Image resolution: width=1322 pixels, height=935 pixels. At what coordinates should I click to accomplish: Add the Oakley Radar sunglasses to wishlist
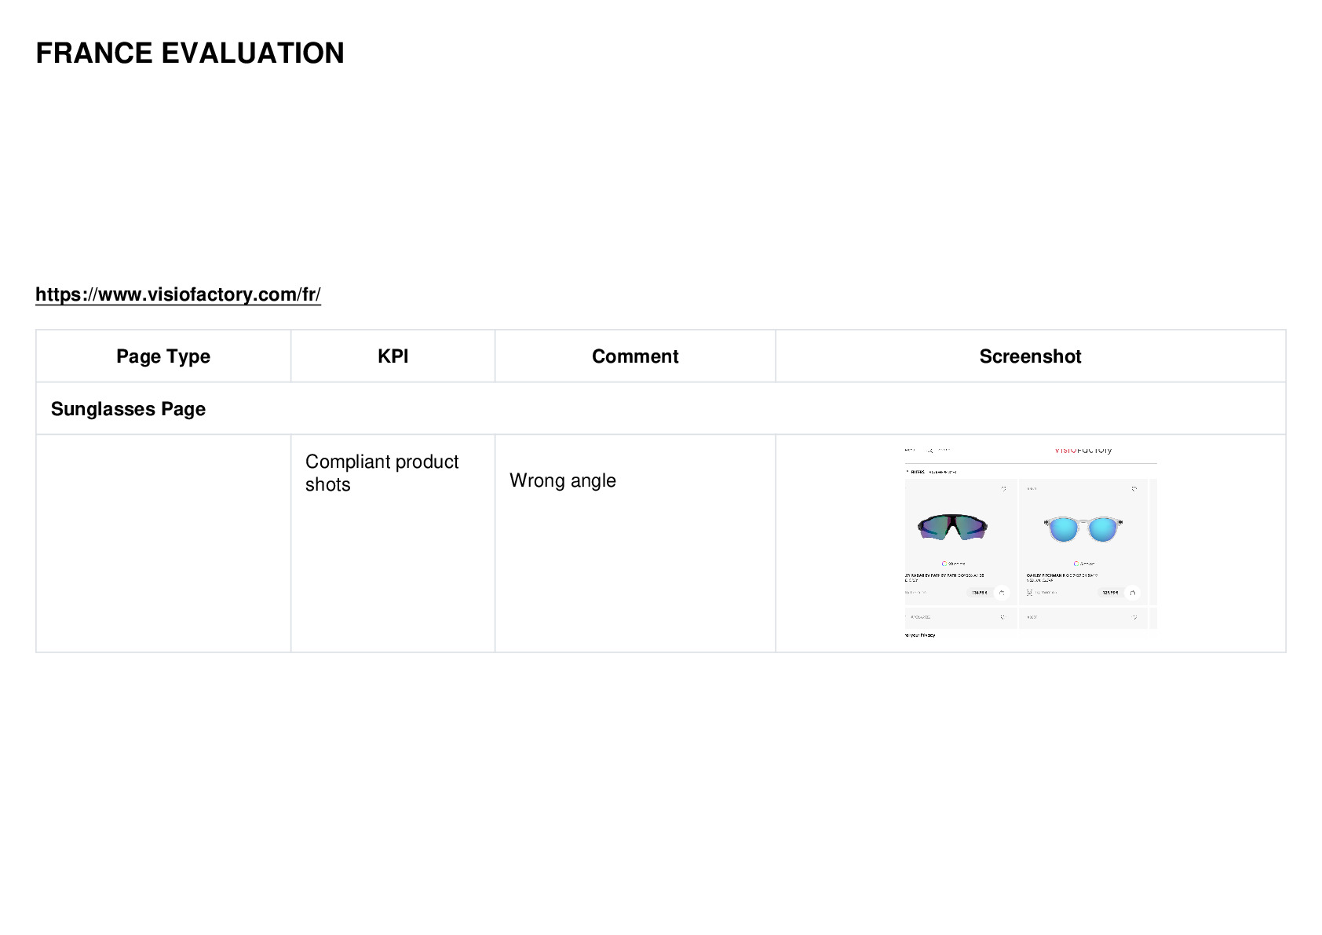(1003, 489)
